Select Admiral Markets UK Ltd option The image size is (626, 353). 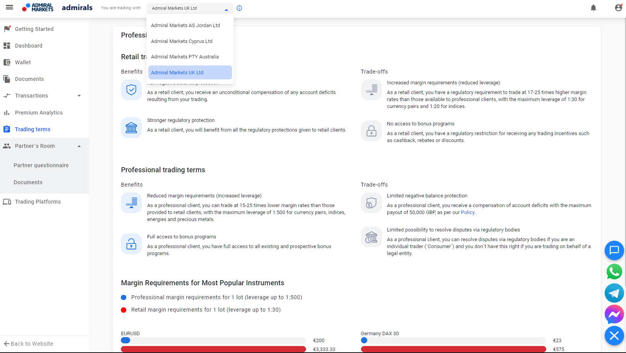coord(190,72)
